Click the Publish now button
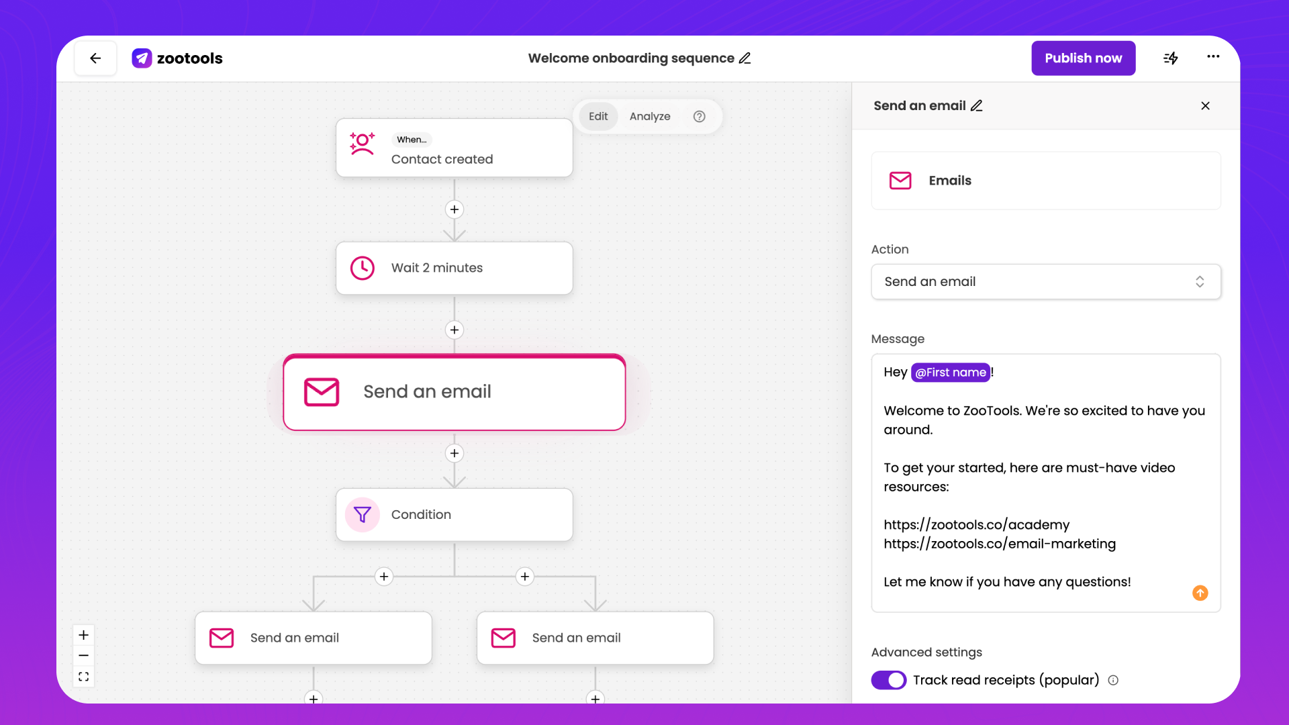Viewport: 1289px width, 725px height. 1084,58
